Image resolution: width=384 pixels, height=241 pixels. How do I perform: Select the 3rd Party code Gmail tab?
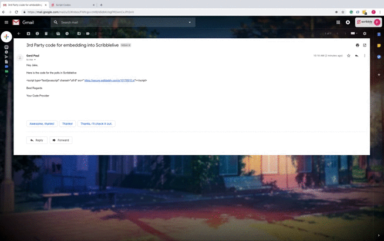(x=25, y=5)
